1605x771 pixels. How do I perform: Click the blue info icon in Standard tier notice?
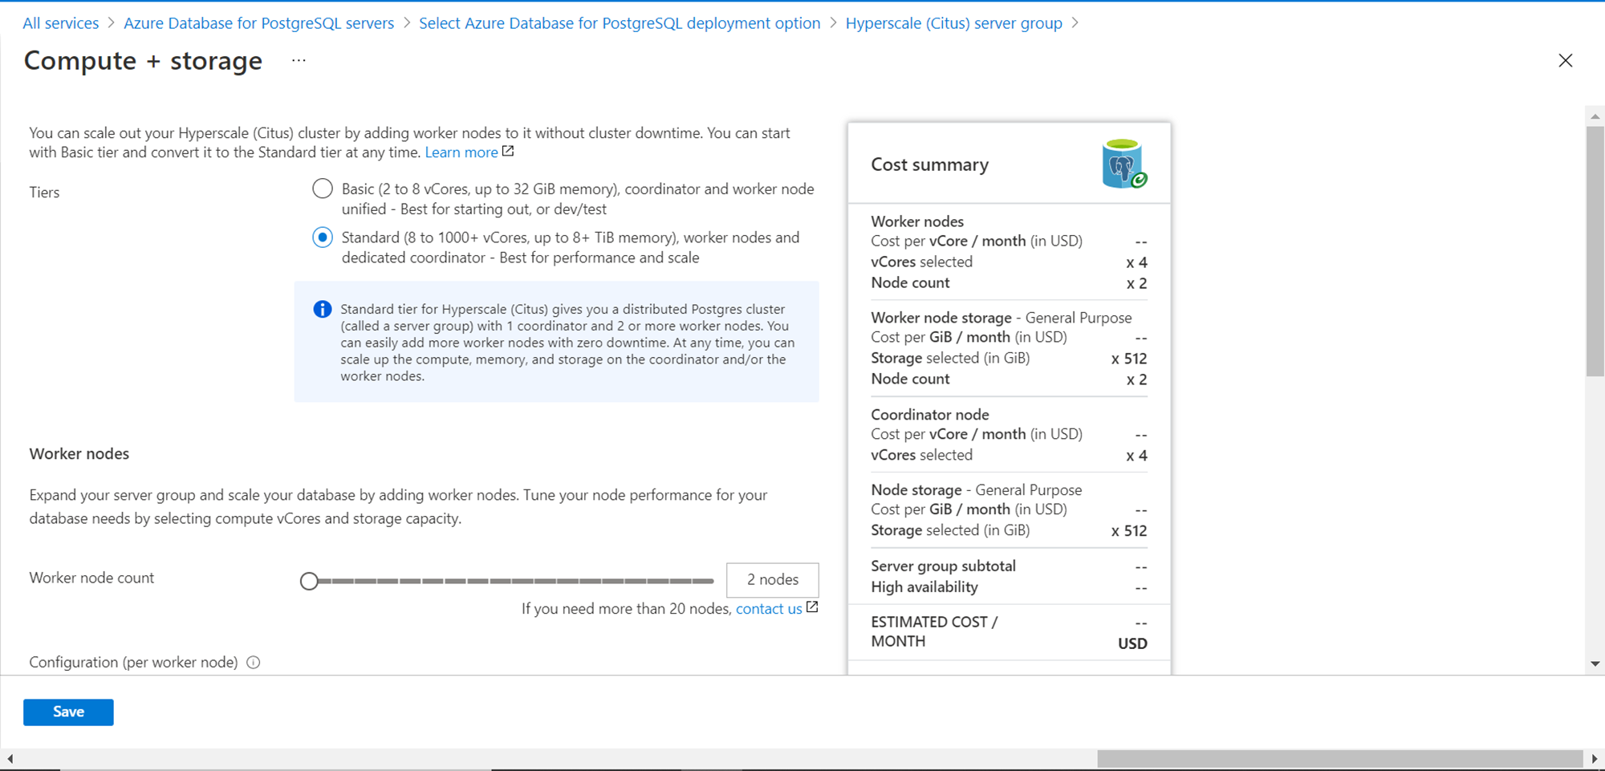323,310
